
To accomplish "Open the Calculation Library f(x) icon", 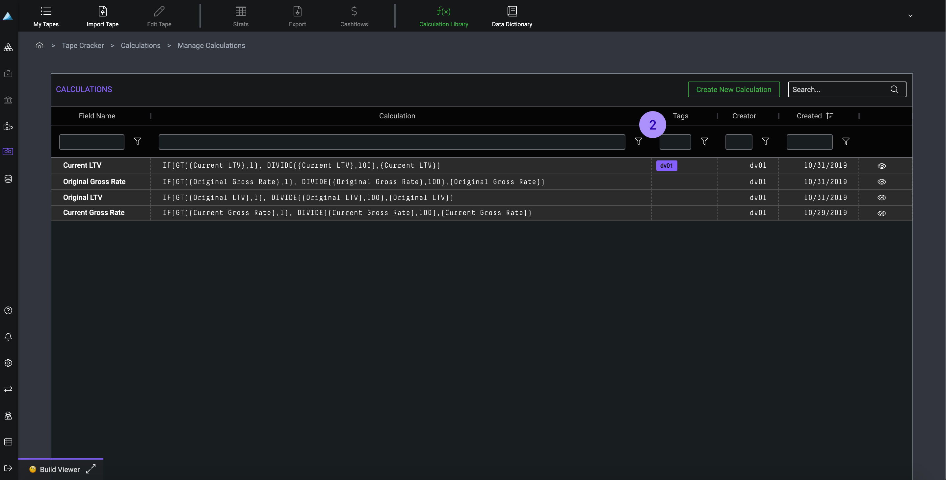I will 443,12.
